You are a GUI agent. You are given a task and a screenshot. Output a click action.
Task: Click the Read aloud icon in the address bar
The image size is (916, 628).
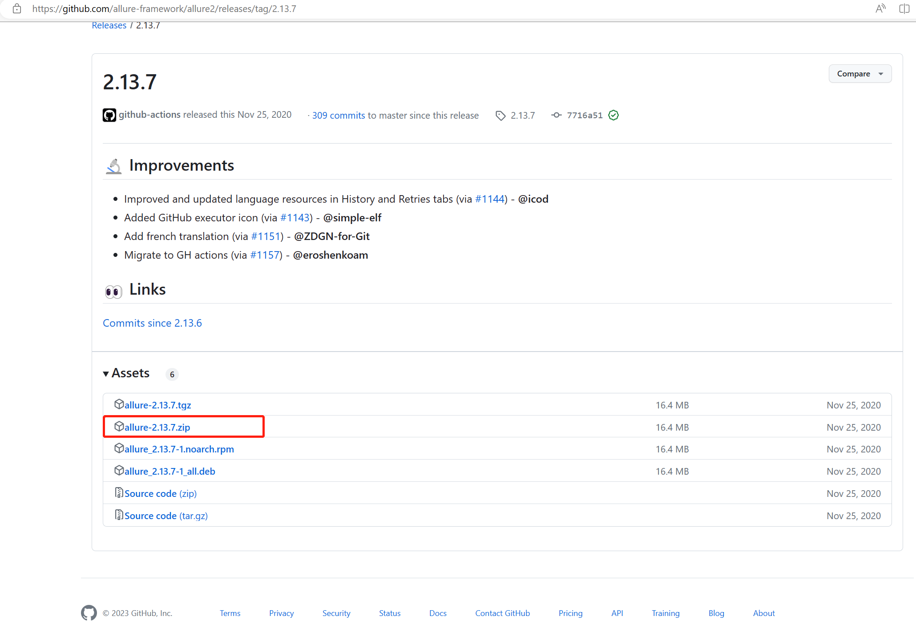click(880, 9)
